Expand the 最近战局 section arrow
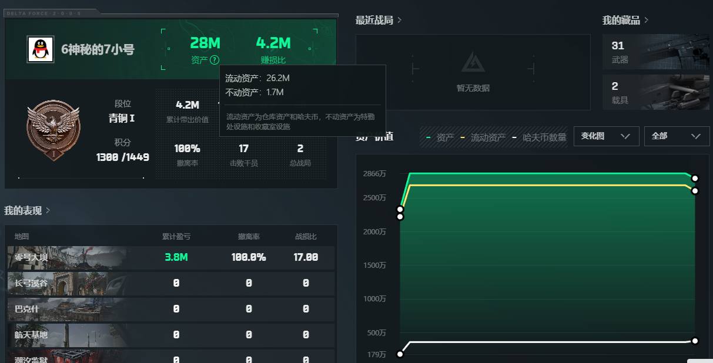The image size is (713, 363). point(400,21)
